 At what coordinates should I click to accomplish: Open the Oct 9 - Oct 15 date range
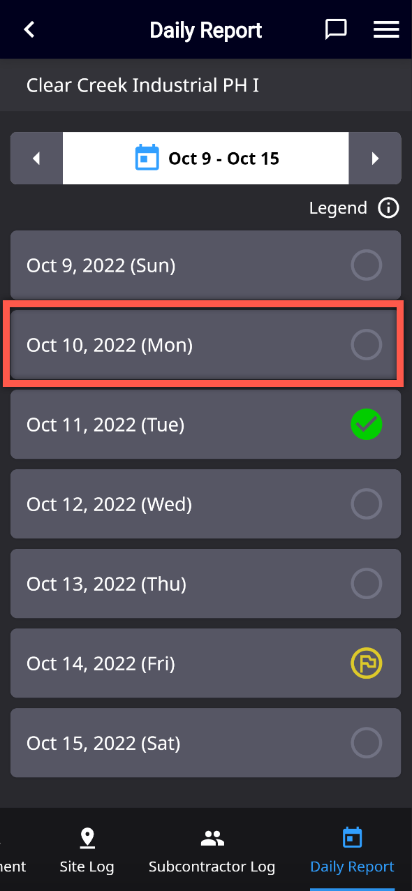(x=206, y=159)
